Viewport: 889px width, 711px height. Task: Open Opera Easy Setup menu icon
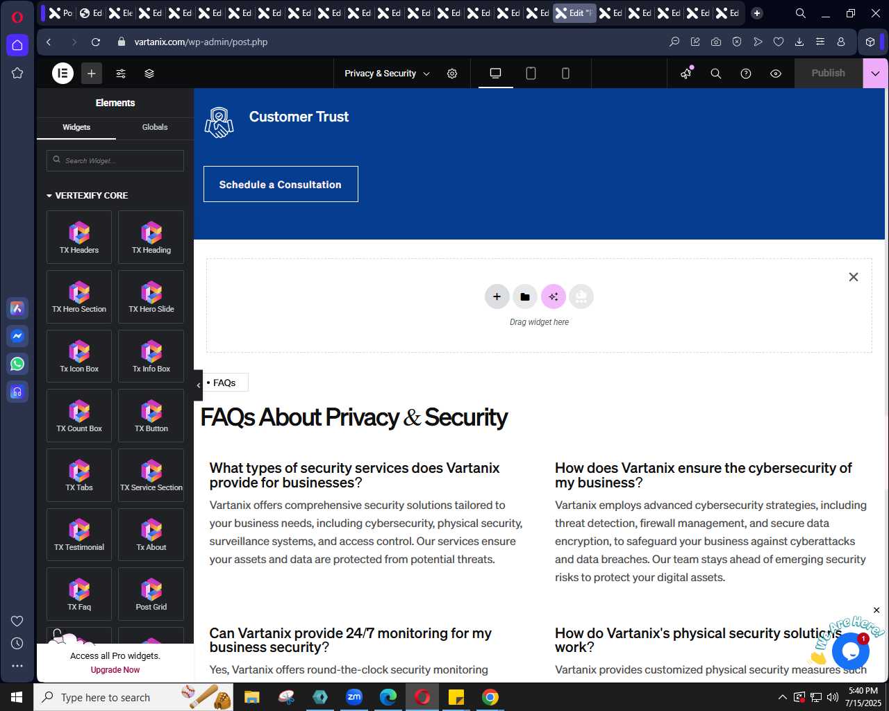point(820,42)
